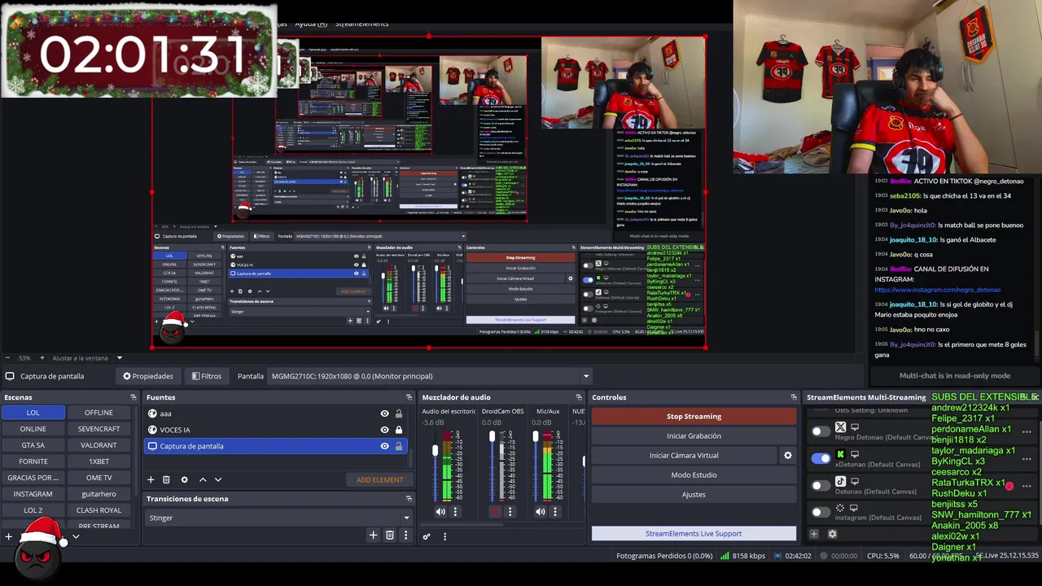The image size is (1042, 586).
Task: Delete the selected source with the trash icon
Action: [x=166, y=479]
